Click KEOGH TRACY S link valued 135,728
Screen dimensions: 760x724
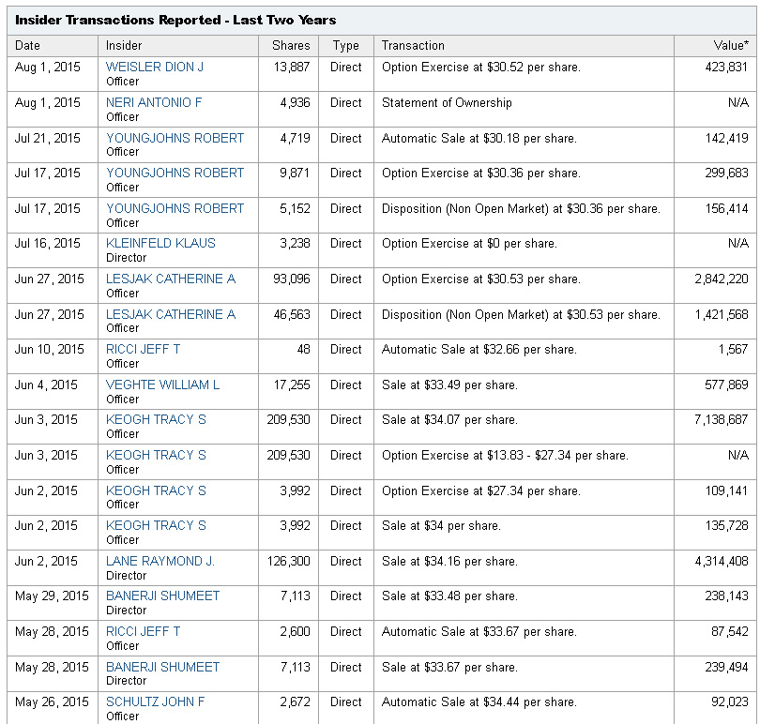point(156,526)
